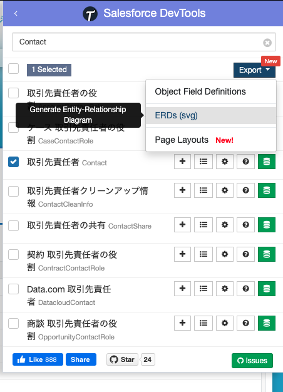Select Page Layouts export option

coord(182,140)
